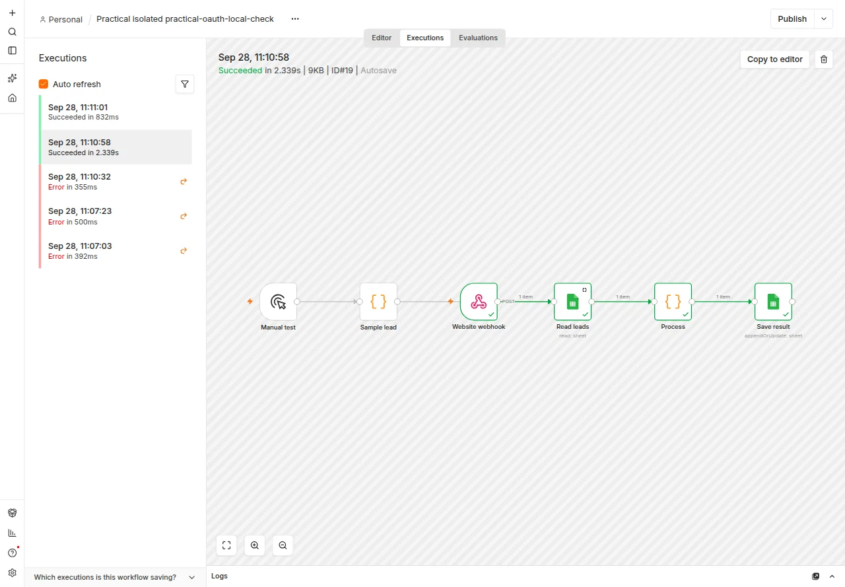Expand 'Which executions is this workflow saving?'

coord(115,577)
